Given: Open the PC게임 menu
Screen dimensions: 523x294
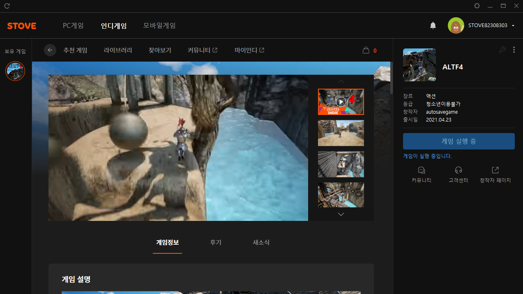Looking at the screenshot, I should click(x=73, y=25).
